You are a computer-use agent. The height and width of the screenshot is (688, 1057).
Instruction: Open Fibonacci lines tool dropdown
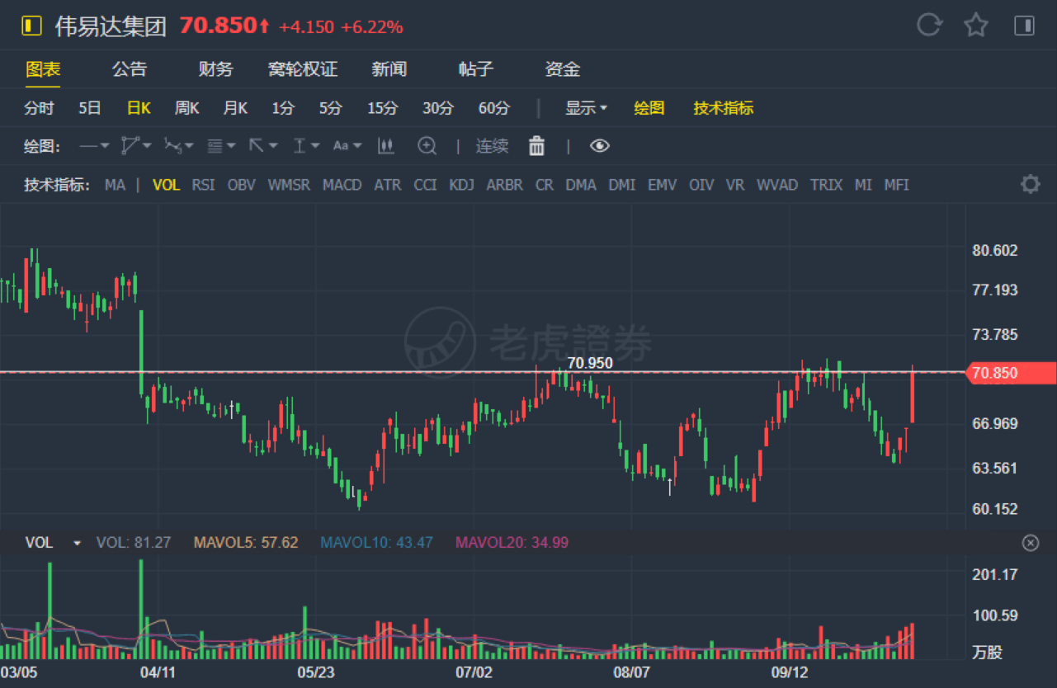(x=221, y=146)
